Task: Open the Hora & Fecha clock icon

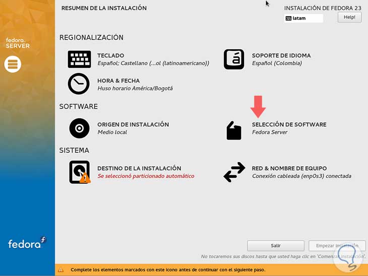Action: click(79, 84)
